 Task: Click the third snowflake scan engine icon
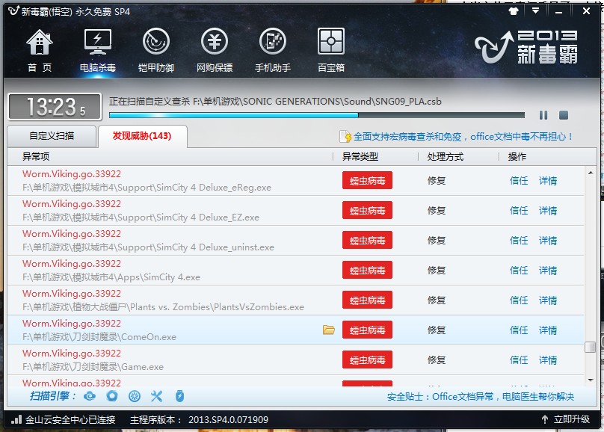(135, 396)
